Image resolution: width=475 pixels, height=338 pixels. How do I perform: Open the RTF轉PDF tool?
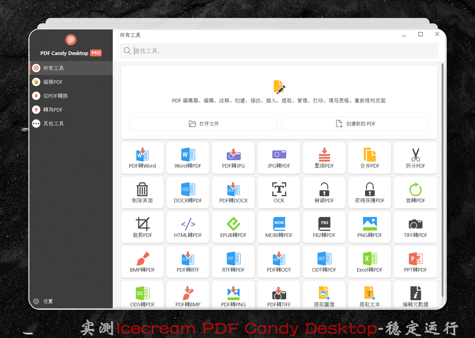coord(233,262)
